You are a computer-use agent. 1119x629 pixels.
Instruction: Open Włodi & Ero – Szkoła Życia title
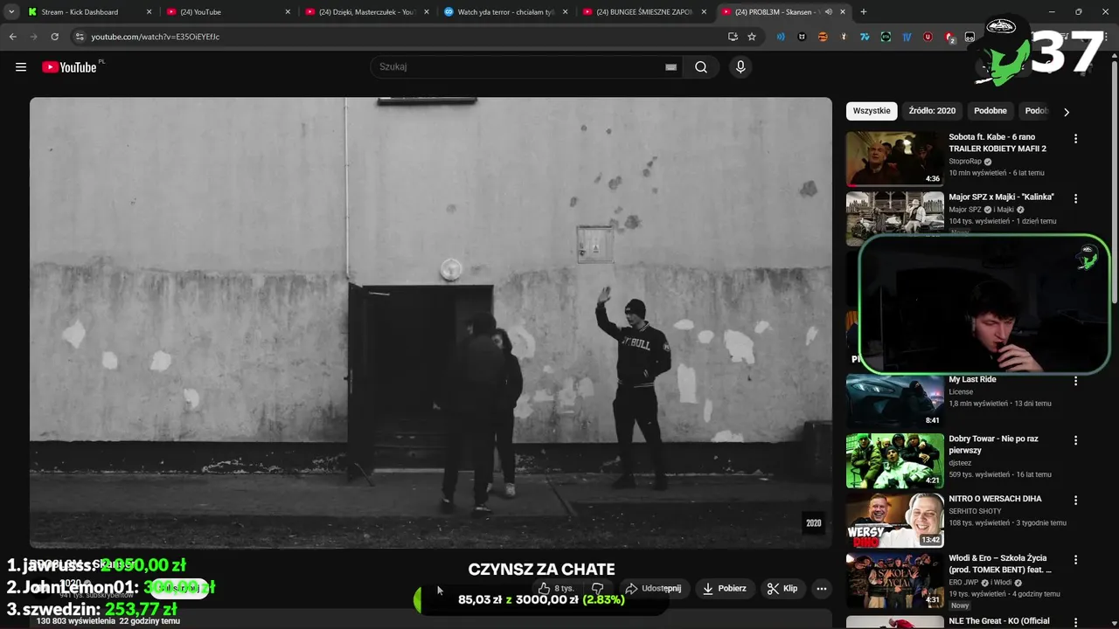(1000, 563)
